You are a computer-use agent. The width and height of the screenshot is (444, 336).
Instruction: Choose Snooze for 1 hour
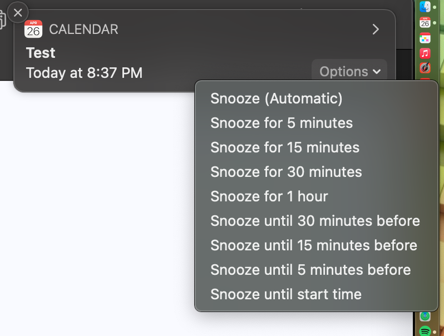pos(269,196)
